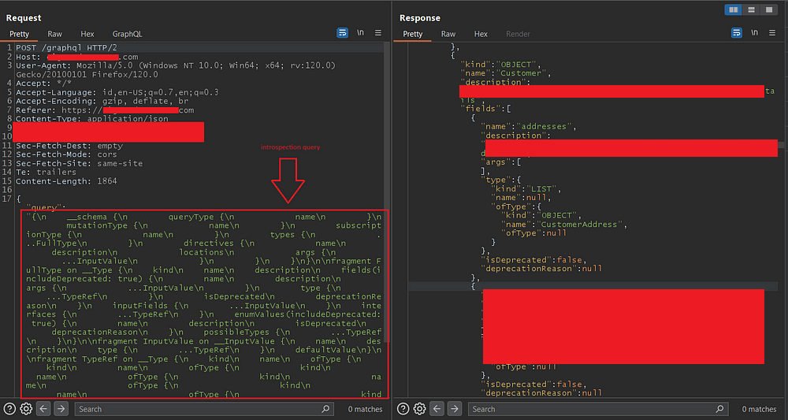Open search settings gear under Response panel

click(420, 408)
